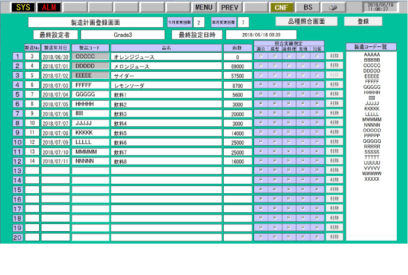Select QQQQQ in the 製造コード一覧 list
This screenshot has width=408, height=275.
(371, 141)
